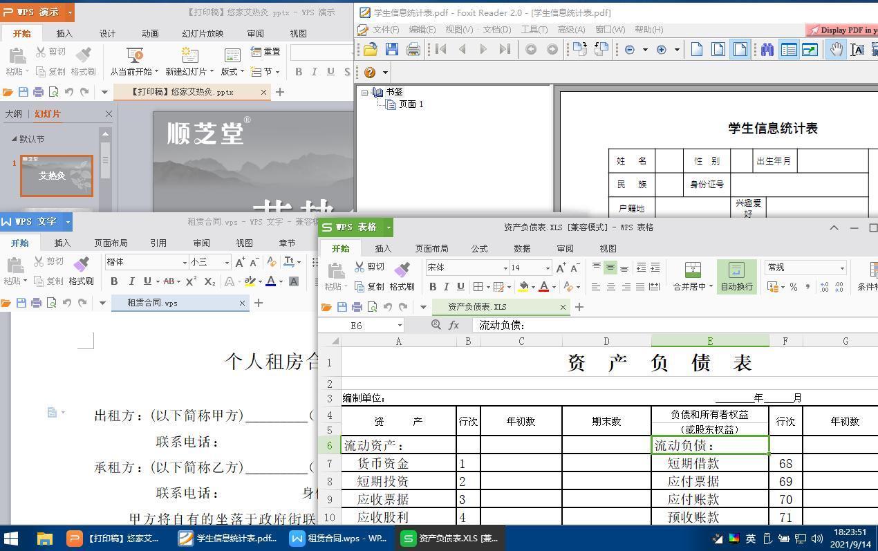Viewport: 878px width, 551px height.
Task: Open Windows Start menu
Action: 12,538
